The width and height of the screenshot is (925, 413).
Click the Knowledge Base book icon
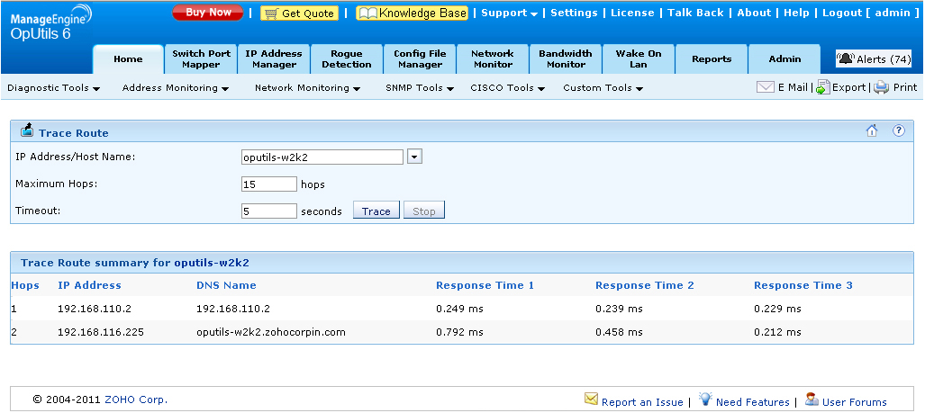pyautogui.click(x=368, y=13)
